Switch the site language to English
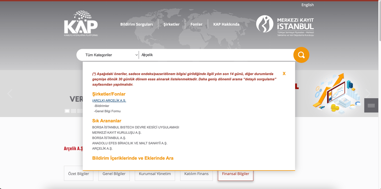 click(x=307, y=4)
